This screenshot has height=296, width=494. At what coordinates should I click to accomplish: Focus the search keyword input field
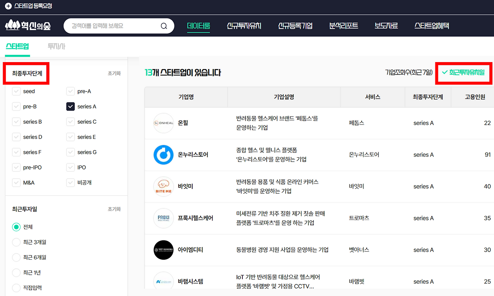(114, 26)
